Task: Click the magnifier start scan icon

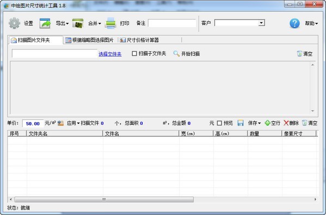Action: tap(176, 54)
